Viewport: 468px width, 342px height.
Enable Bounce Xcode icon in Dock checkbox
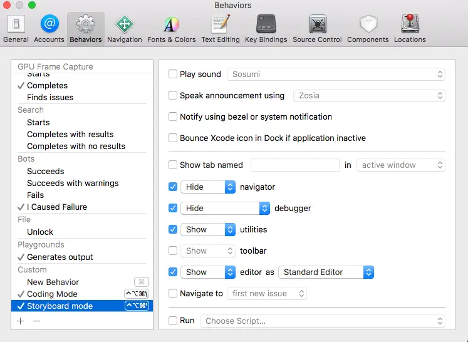pyautogui.click(x=173, y=138)
